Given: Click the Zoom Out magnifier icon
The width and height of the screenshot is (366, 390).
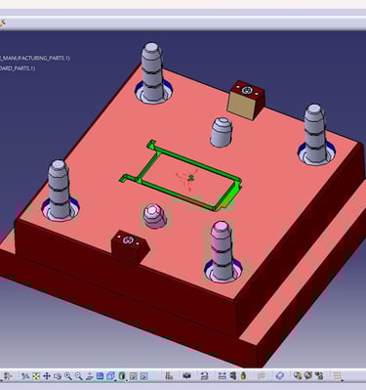Looking at the screenshot, I should point(79,376).
